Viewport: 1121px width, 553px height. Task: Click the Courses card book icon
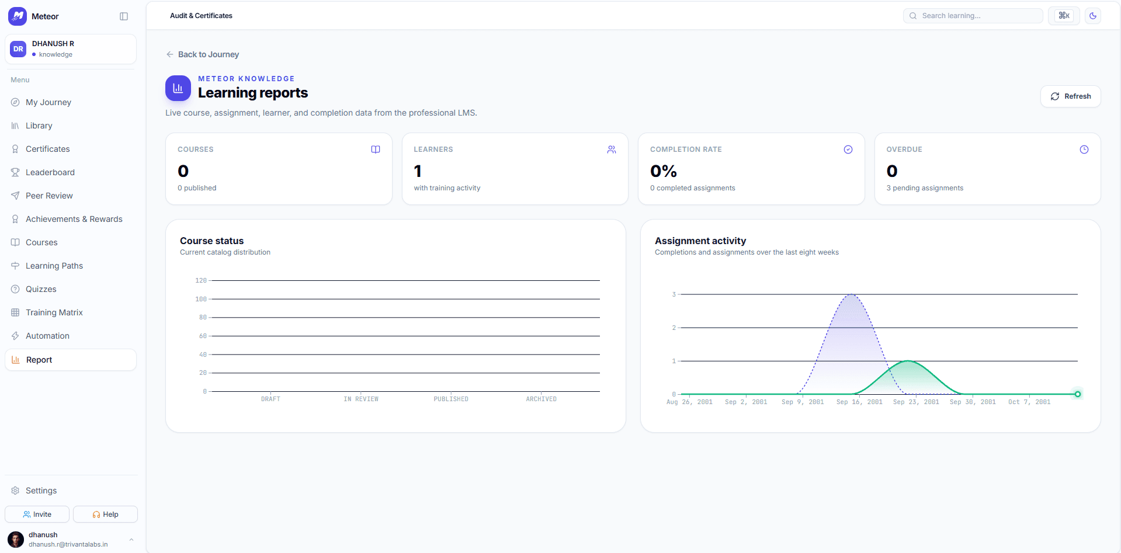coord(376,149)
